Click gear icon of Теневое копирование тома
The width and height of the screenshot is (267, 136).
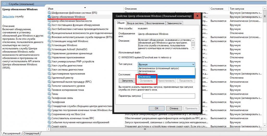coord(49,90)
